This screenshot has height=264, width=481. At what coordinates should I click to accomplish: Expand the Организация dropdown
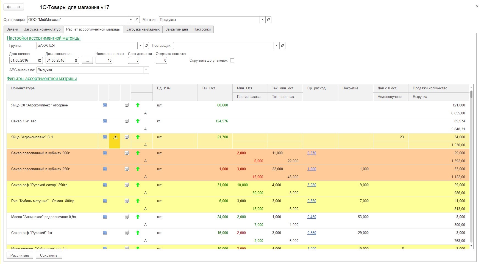(x=131, y=20)
